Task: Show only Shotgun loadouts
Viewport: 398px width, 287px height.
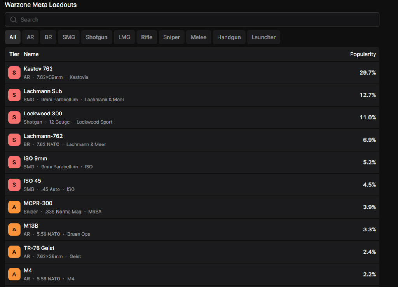Action: pyautogui.click(x=97, y=37)
